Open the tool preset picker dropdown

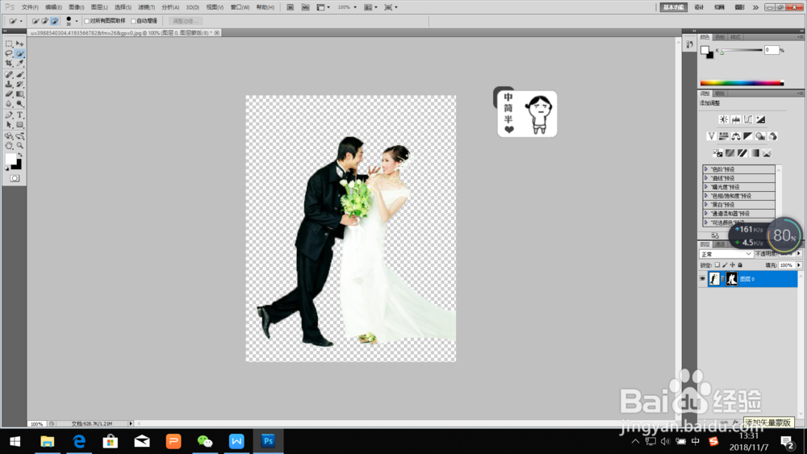[x=21, y=21]
